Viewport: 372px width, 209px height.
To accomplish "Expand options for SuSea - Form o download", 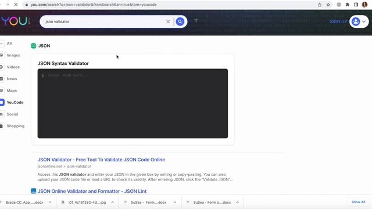I will [238, 203].
